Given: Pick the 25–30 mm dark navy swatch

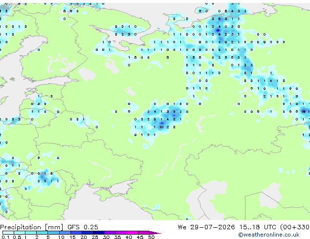Looking at the screenshot, I should pyautogui.click(x=98, y=233).
